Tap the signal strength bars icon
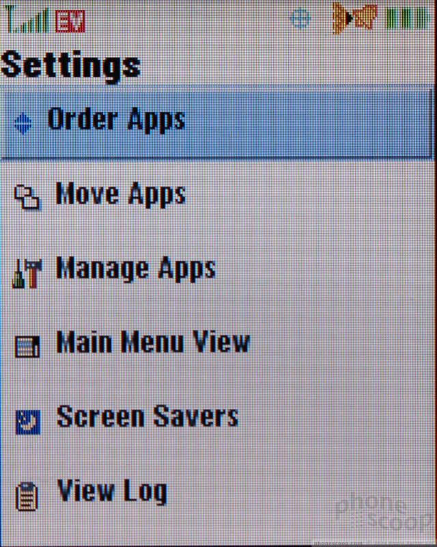The width and height of the screenshot is (437, 547). (27, 20)
